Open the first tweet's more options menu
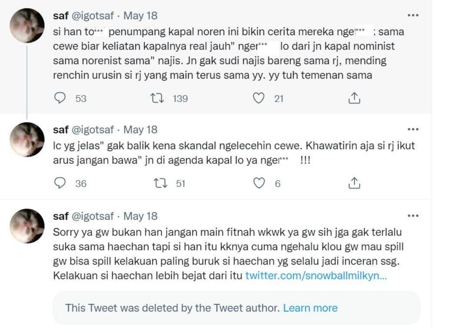470x333 pixels. point(413,15)
